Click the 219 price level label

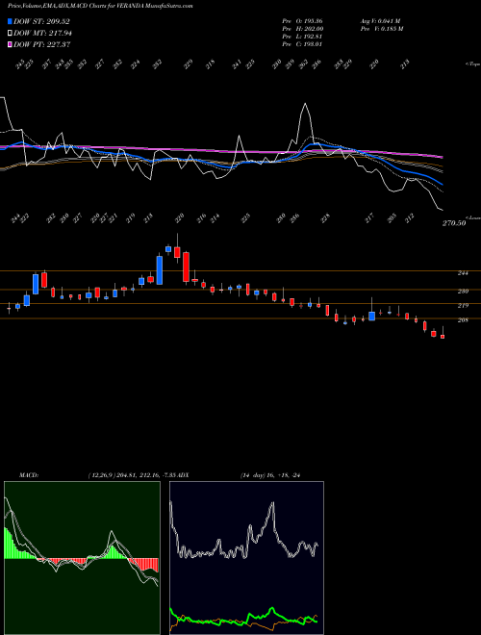(x=463, y=306)
